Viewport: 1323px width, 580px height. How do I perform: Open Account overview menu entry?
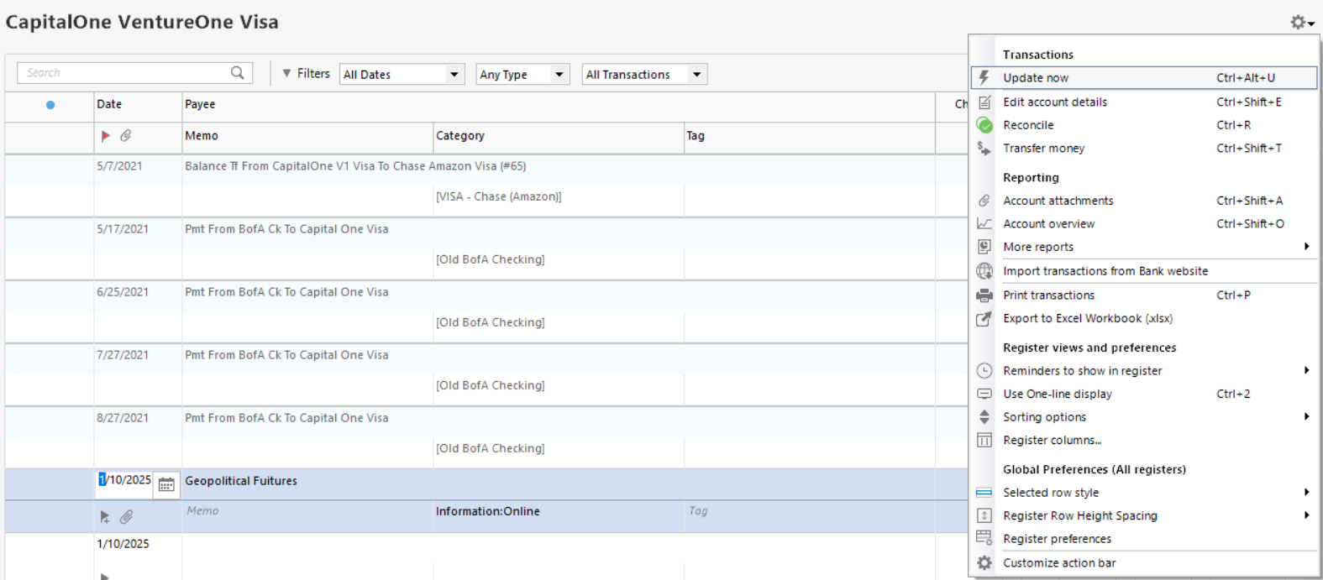1144,224
